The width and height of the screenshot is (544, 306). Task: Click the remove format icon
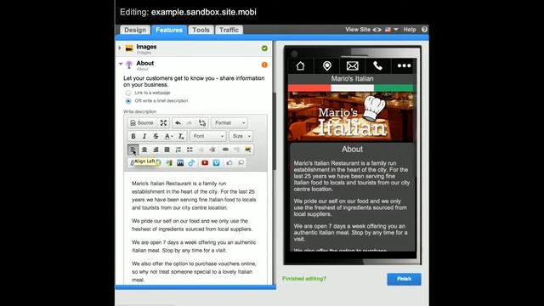coord(181,136)
